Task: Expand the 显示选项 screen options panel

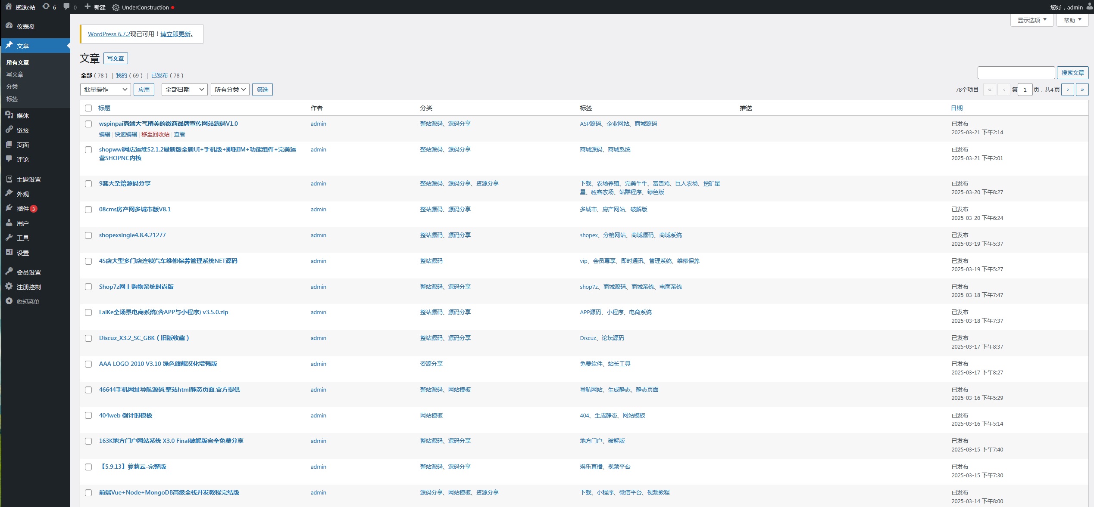Action: click(1031, 20)
